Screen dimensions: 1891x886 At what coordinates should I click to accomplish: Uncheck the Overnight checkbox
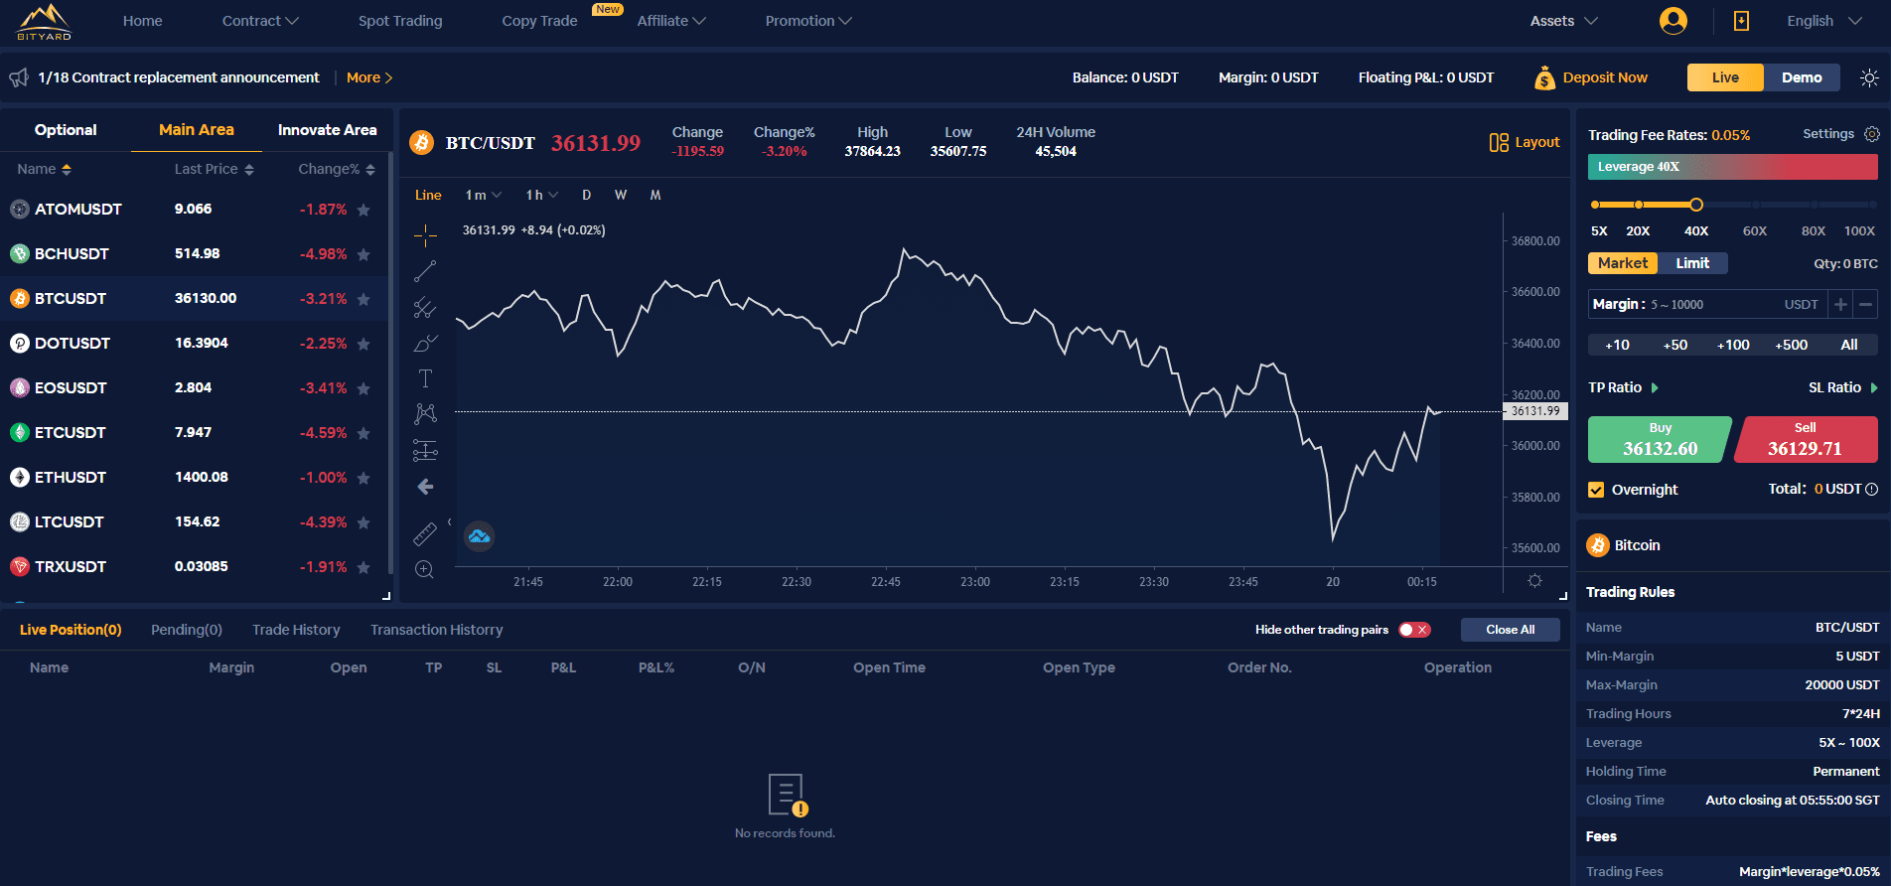(x=1596, y=490)
